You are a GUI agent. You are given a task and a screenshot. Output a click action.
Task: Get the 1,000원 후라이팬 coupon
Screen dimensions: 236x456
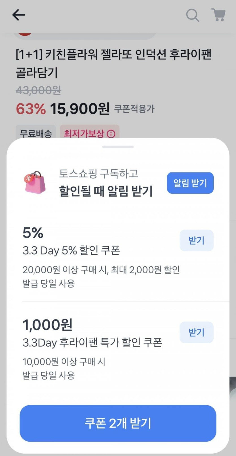pyautogui.click(x=196, y=332)
